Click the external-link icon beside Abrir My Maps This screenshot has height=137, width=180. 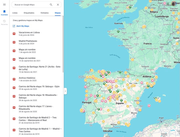14,26
